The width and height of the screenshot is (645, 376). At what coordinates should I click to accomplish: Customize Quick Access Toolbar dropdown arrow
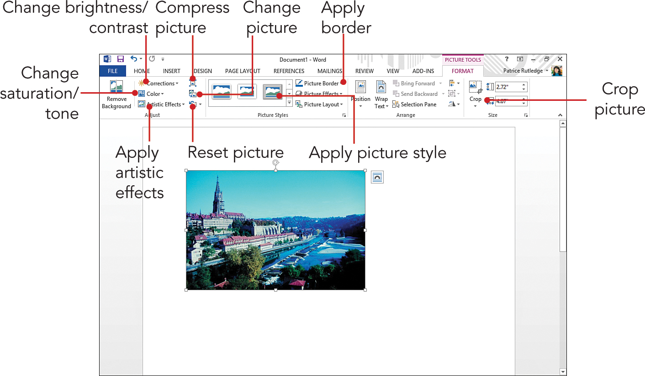tap(163, 59)
